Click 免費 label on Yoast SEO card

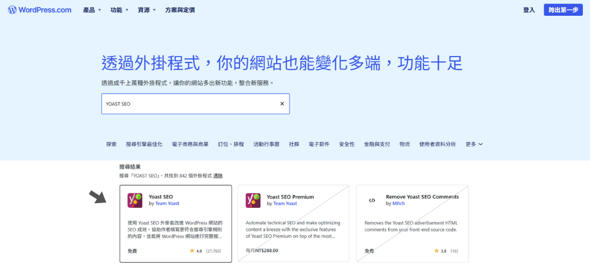(132, 251)
